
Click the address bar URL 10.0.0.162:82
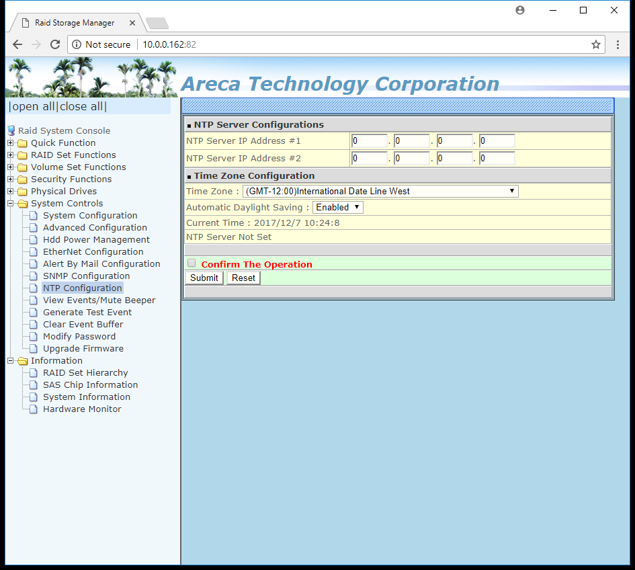click(169, 44)
